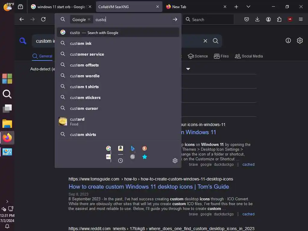Image resolution: width=308 pixels, height=231 pixels.
Task: Open the uBlock Origin extension icon
Action: [290, 19]
